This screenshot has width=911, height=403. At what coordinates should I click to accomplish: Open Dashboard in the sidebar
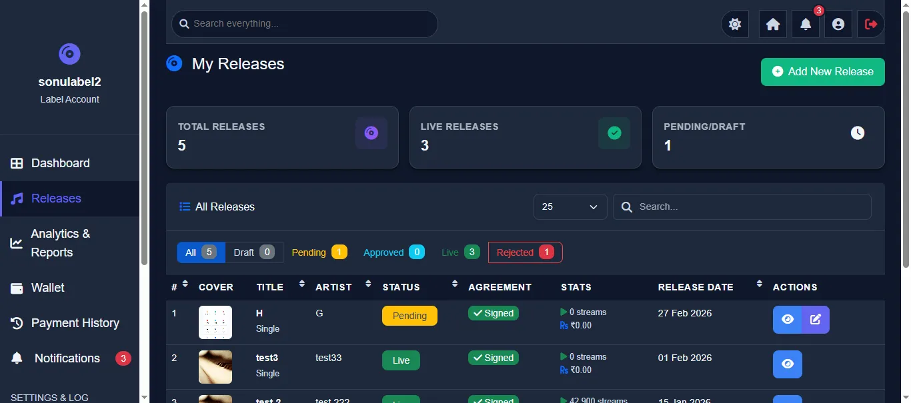(x=69, y=163)
